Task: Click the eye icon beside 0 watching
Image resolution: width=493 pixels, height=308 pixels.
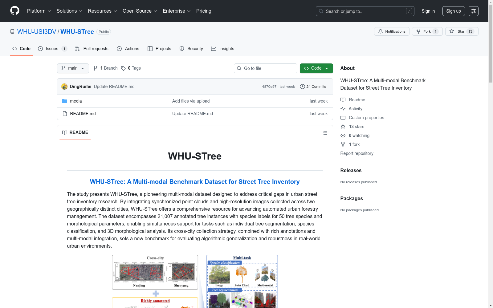Action: [343, 136]
